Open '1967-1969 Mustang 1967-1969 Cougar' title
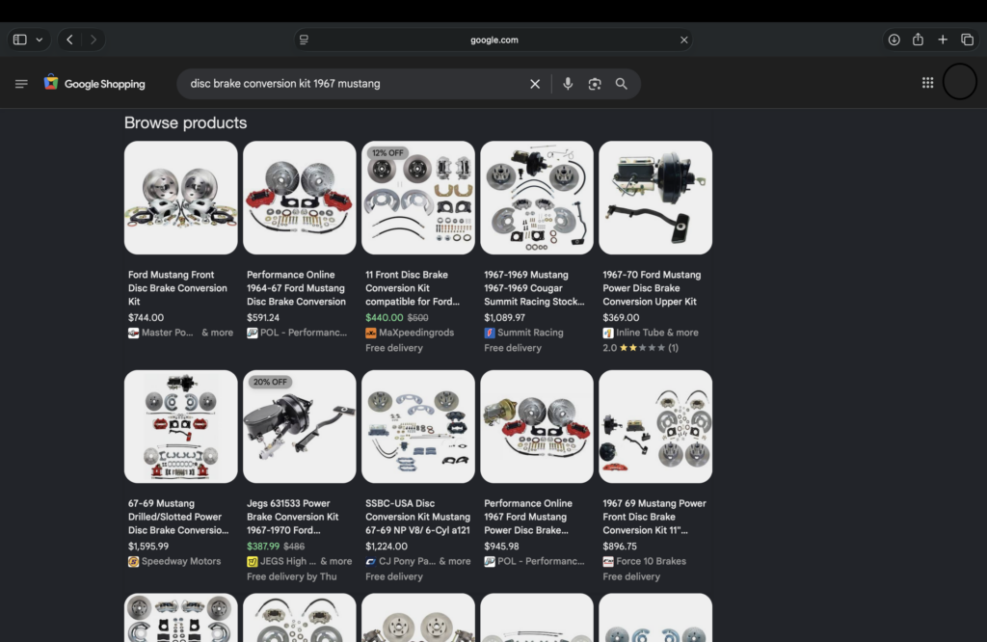This screenshot has height=642, width=987. pyautogui.click(x=534, y=288)
